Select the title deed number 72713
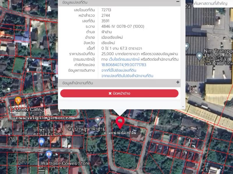Image resolution: width=233 pixels, height=174 pixels. [x=106, y=10]
